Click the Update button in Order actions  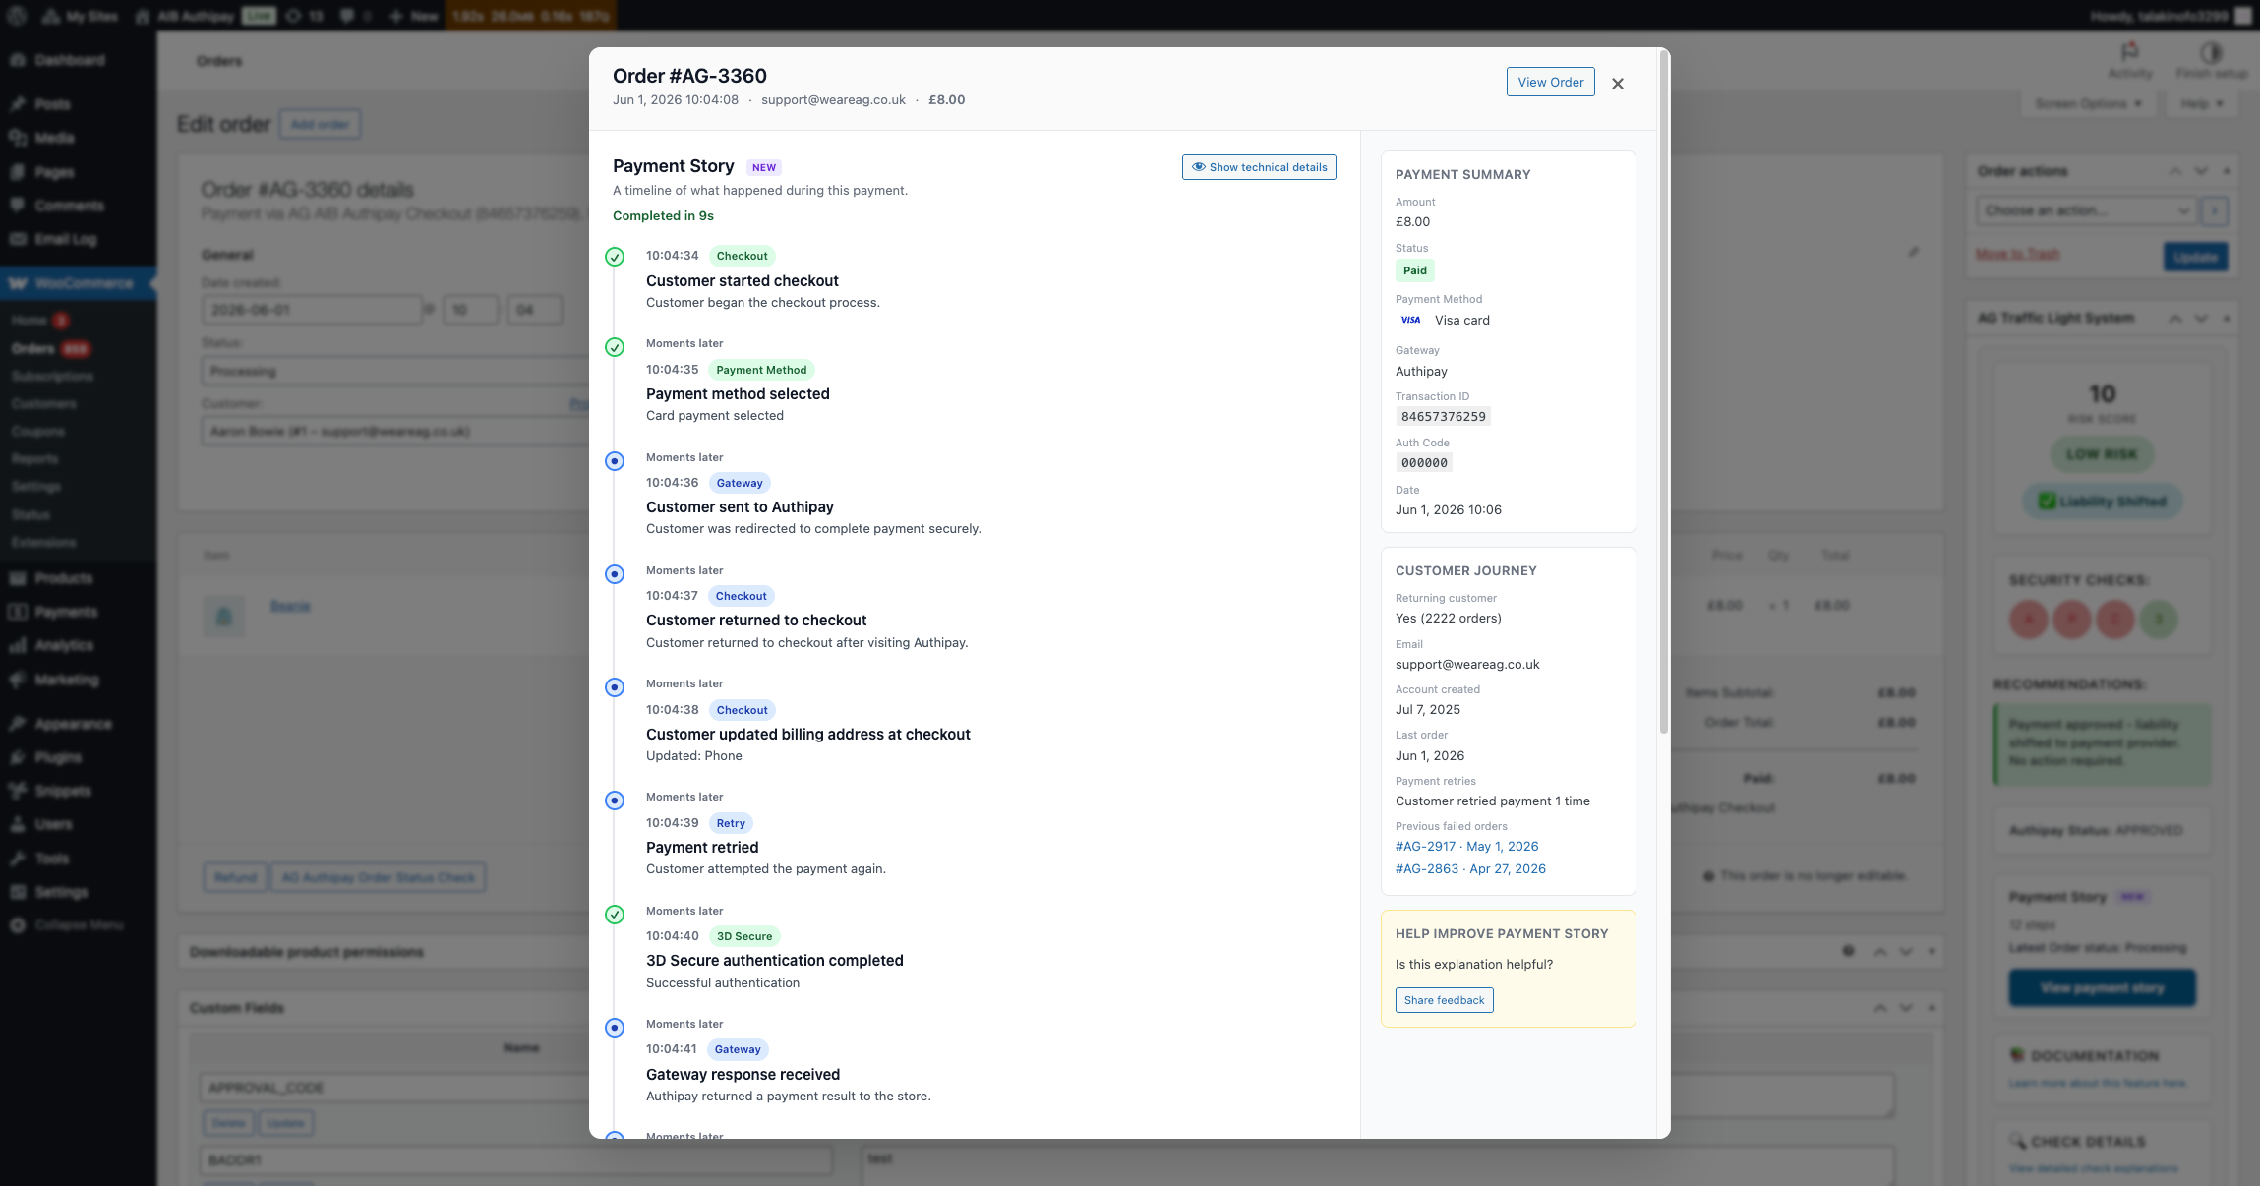(x=2195, y=257)
